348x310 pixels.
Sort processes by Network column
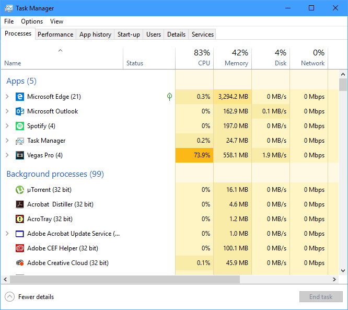pos(309,59)
